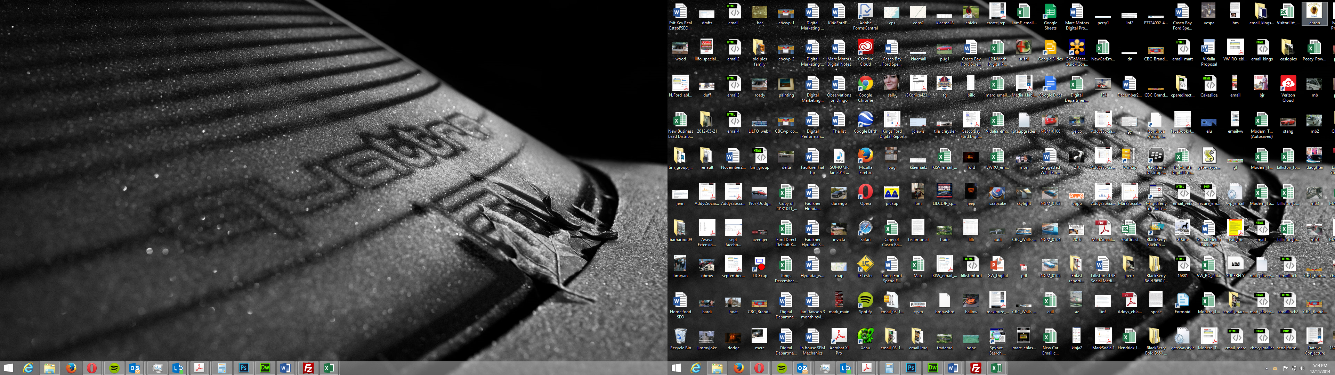The width and height of the screenshot is (1335, 375).
Task: Open Excel from the right monitor taskbar
Action: pyautogui.click(x=997, y=368)
